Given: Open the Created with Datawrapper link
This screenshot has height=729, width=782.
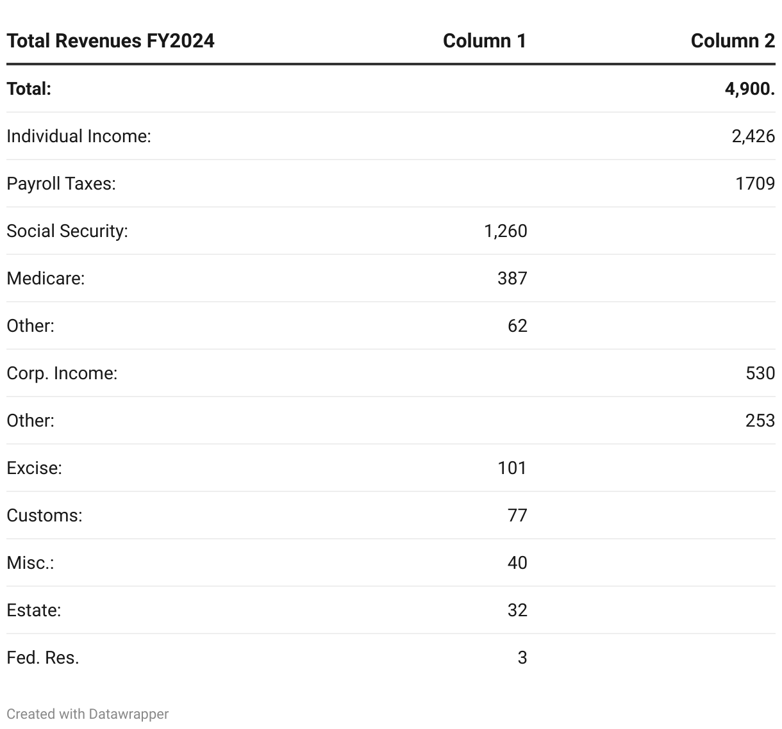Looking at the screenshot, I should coord(88,714).
